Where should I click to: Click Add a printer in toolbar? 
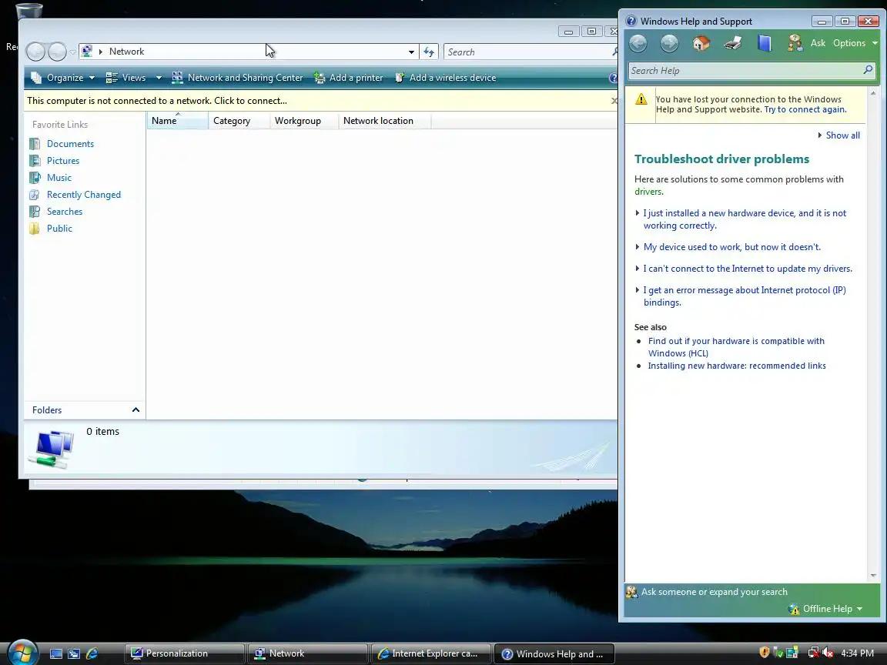point(349,78)
